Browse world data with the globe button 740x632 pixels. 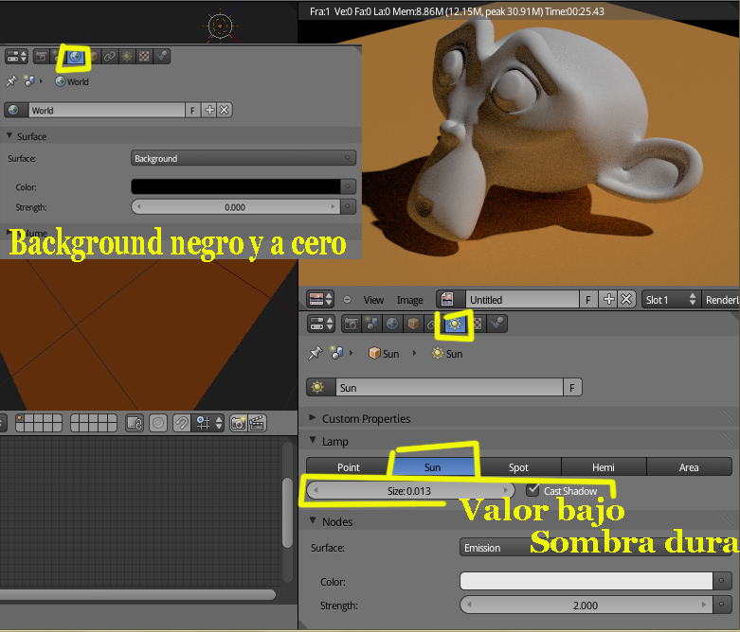[x=16, y=111]
